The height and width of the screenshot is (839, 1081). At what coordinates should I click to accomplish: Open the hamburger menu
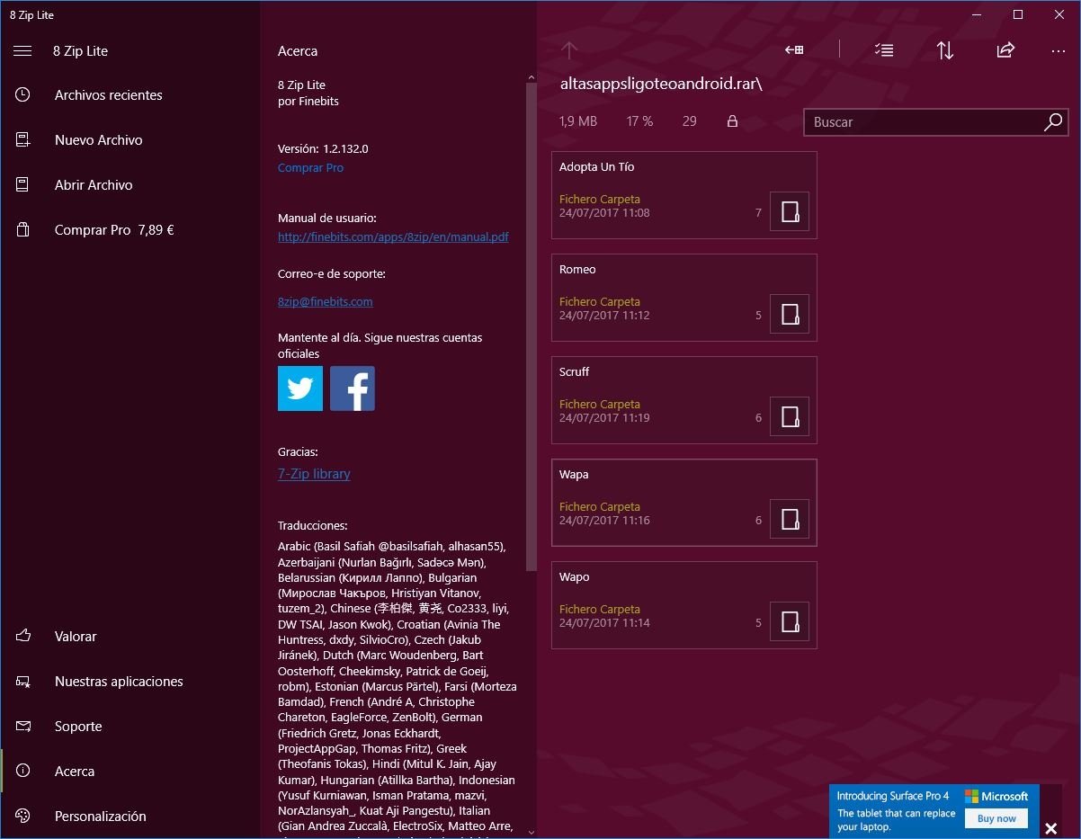[22, 51]
